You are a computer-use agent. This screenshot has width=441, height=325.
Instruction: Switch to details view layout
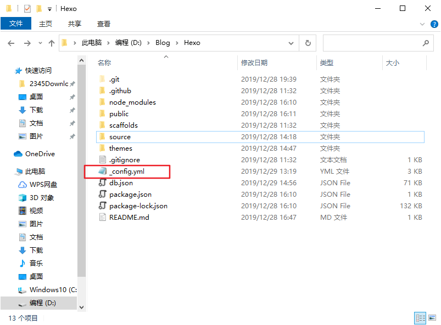[420, 318]
